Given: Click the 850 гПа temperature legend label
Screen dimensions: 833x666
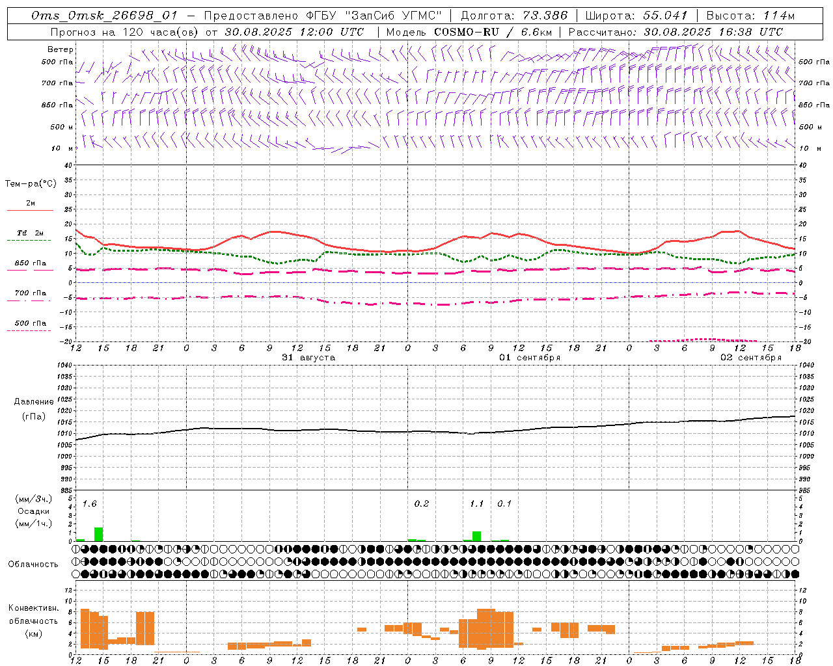Looking at the screenshot, I should click(x=30, y=263).
